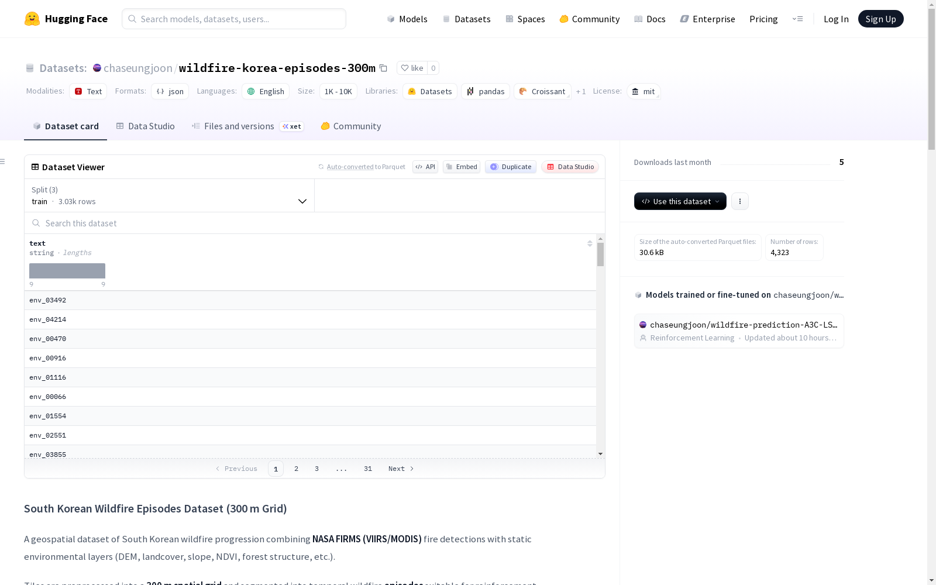Image resolution: width=936 pixels, height=585 pixels.
Task: Select the row env_01116
Action: click(310, 377)
